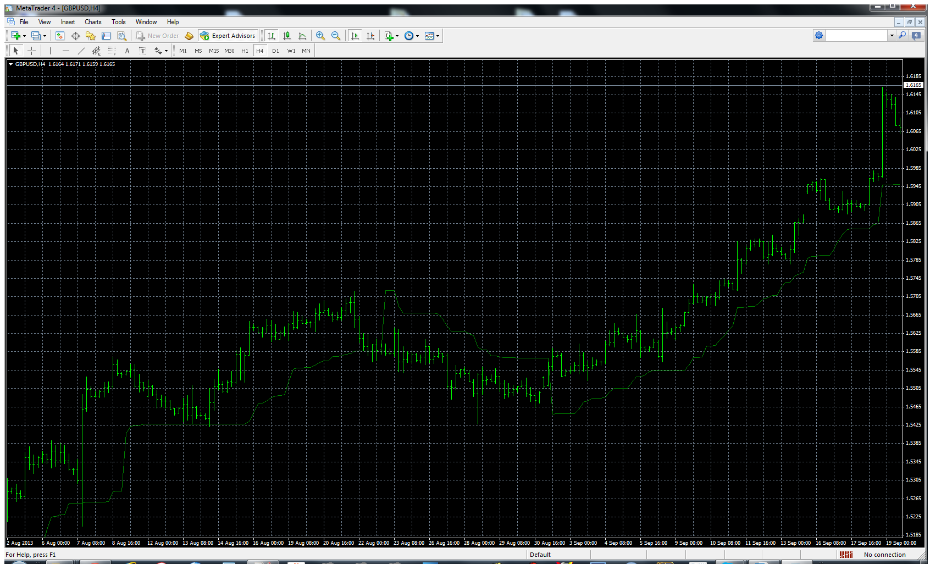Select Equidistant Channel tool
This screenshot has height=564, width=930.
click(x=97, y=51)
